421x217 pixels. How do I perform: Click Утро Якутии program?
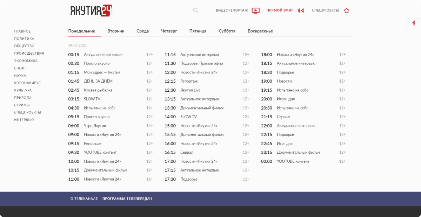[95, 126]
